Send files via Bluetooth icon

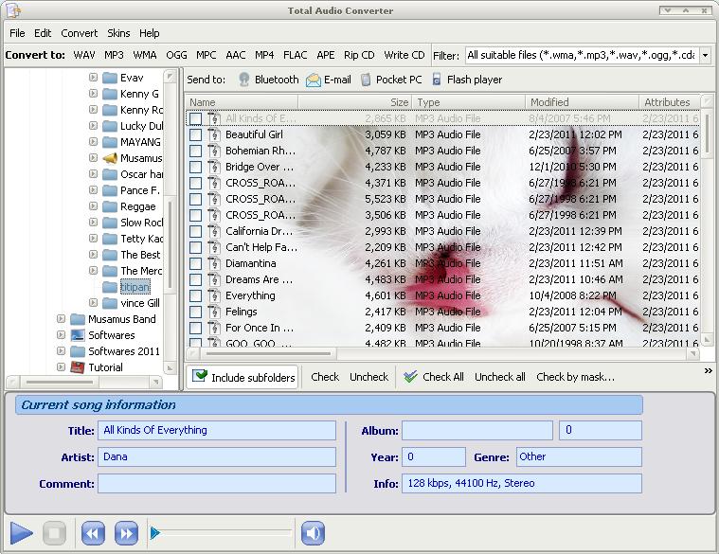coord(244,80)
